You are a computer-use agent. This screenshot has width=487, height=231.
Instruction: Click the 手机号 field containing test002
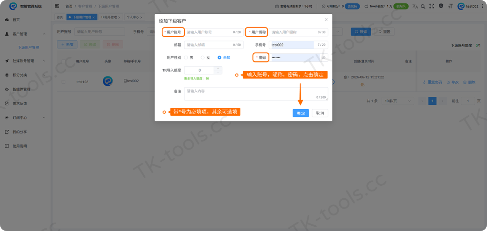click(x=299, y=45)
